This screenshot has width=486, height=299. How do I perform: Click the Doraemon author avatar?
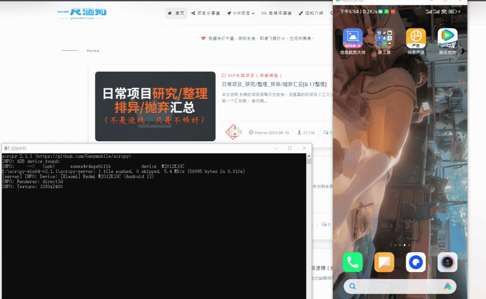click(233, 132)
